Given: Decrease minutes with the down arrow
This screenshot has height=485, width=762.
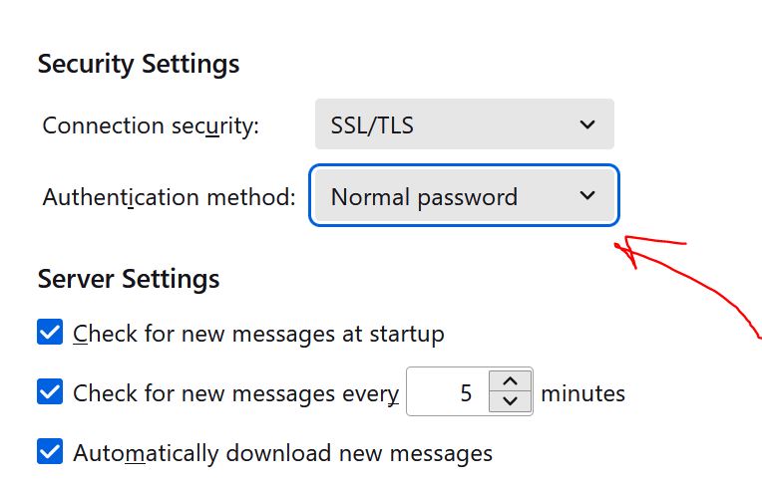Looking at the screenshot, I should coord(511,402).
